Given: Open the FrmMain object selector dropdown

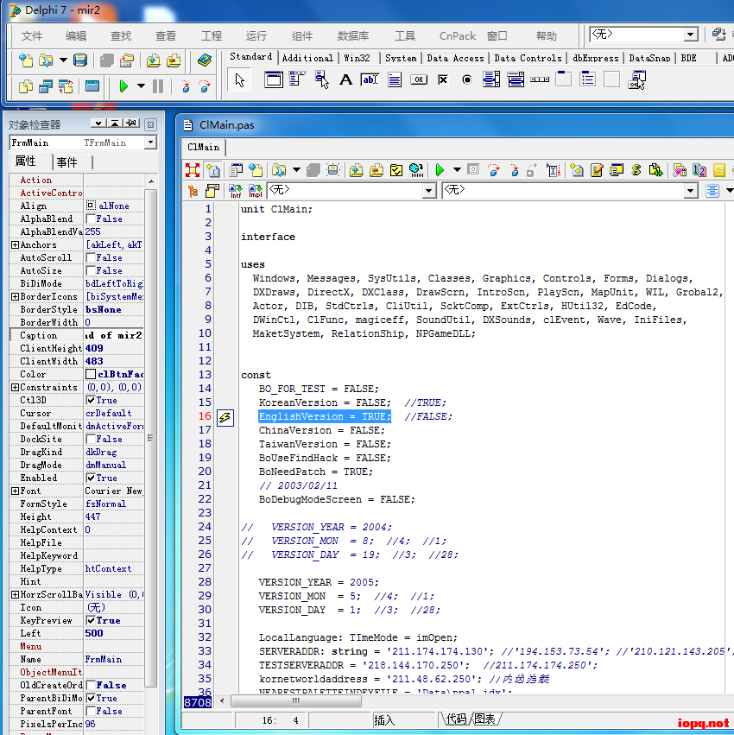Looking at the screenshot, I should point(150,143).
